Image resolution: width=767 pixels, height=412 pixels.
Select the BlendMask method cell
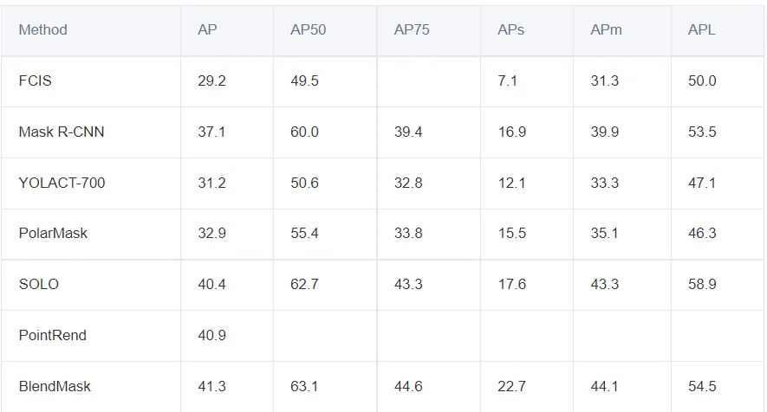(55, 386)
